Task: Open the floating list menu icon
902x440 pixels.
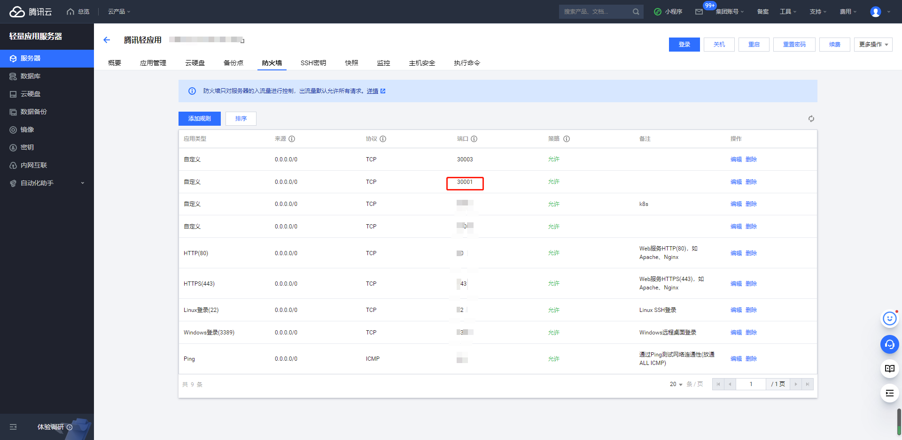Action: (x=890, y=393)
